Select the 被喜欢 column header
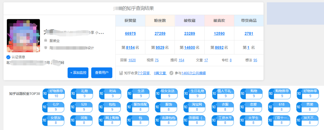324x130 pixels. point(219,21)
